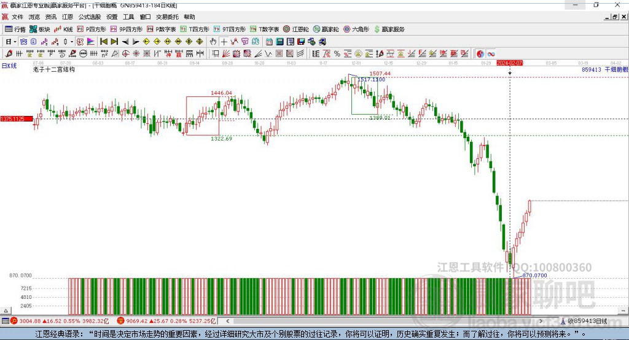Select the V-shaped wave line tool

[x=268, y=54]
